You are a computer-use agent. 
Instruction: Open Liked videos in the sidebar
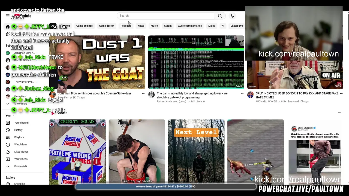(21, 152)
